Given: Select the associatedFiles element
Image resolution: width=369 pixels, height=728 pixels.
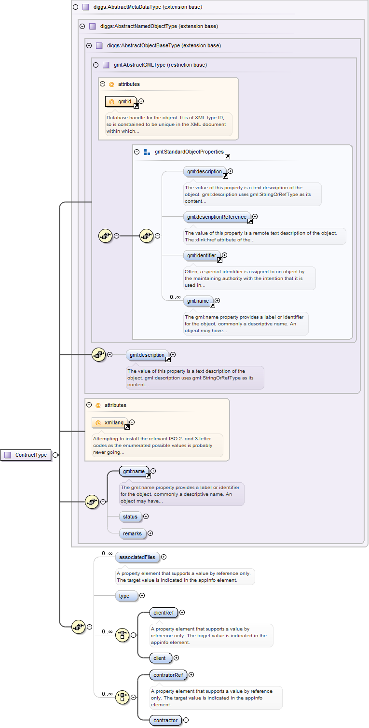Looking at the screenshot, I should [137, 557].
